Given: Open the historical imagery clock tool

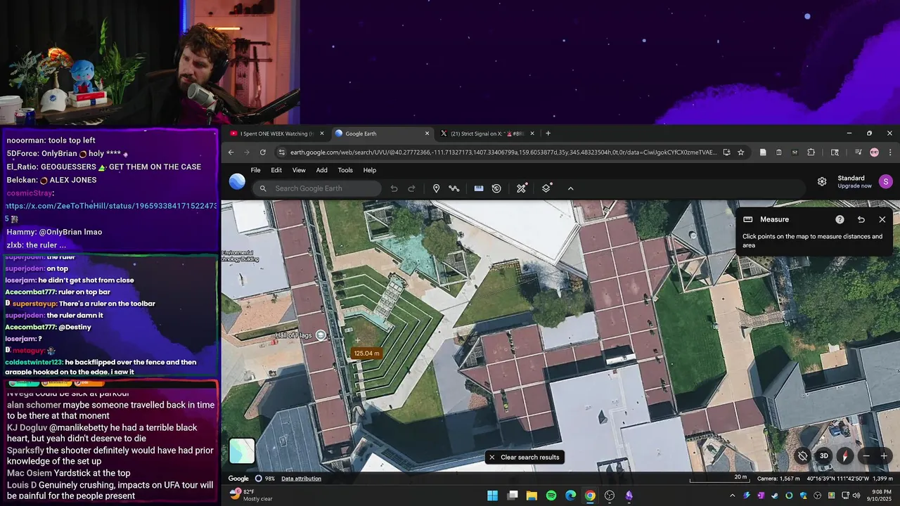Looking at the screenshot, I should pos(496,188).
